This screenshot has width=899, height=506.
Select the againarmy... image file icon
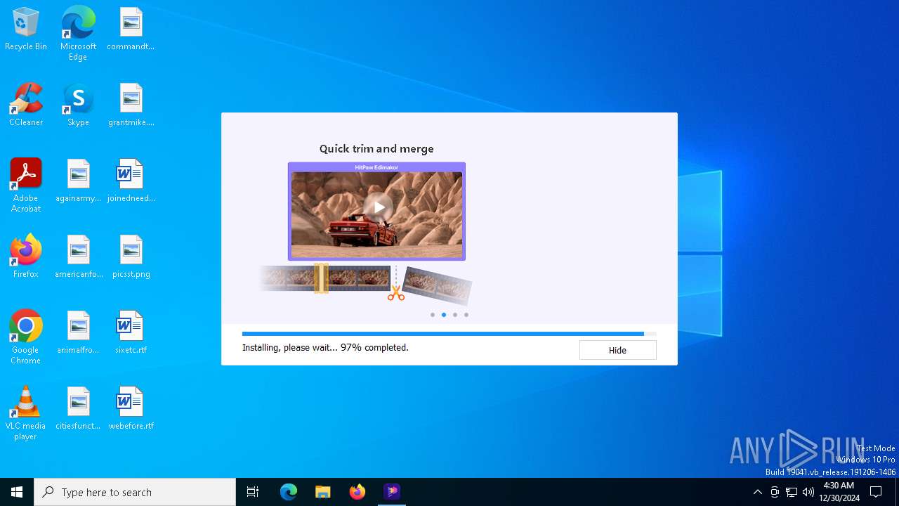pyautogui.click(x=78, y=181)
